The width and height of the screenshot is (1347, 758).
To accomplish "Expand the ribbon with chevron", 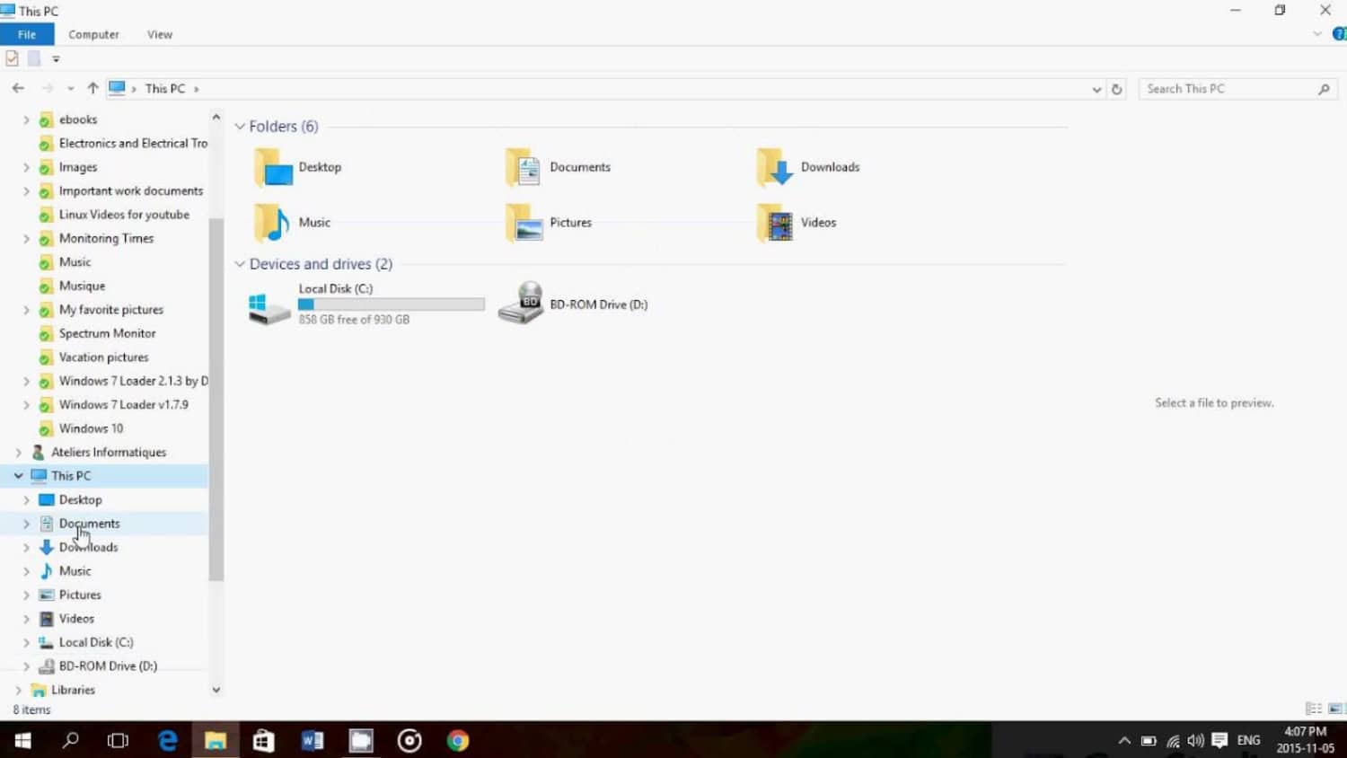I will [x=1317, y=34].
